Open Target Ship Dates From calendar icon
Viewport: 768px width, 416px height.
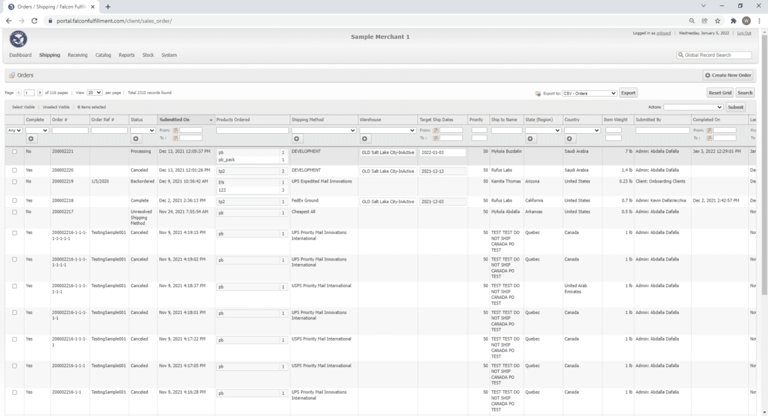[435, 131]
